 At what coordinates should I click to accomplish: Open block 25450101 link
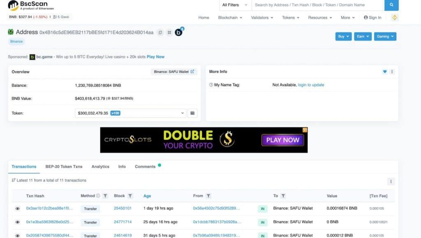point(123,208)
